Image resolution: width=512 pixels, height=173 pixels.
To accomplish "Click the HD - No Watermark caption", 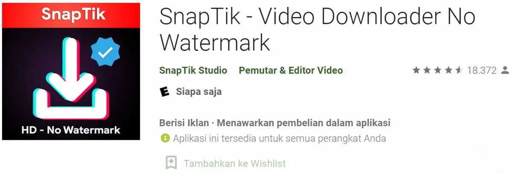I will [71, 130].
